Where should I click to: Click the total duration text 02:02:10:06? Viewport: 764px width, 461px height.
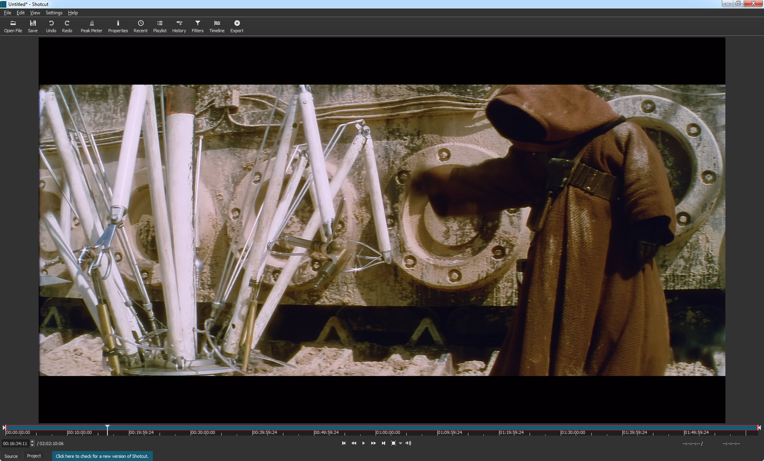coord(51,444)
